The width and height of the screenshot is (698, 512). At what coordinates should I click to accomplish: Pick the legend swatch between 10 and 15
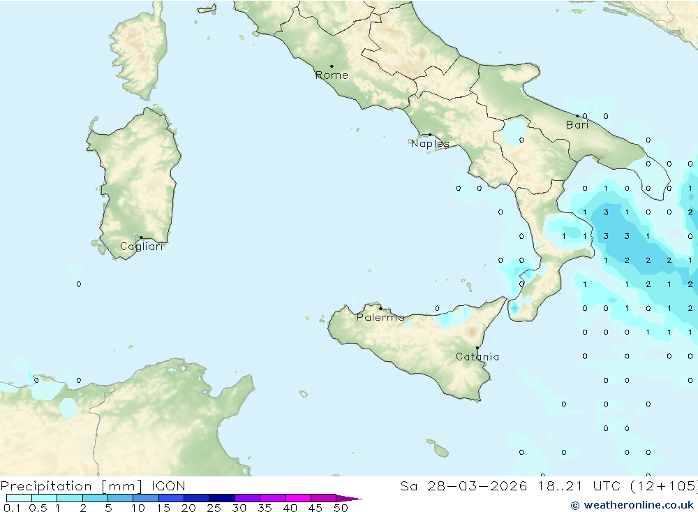tap(146, 498)
